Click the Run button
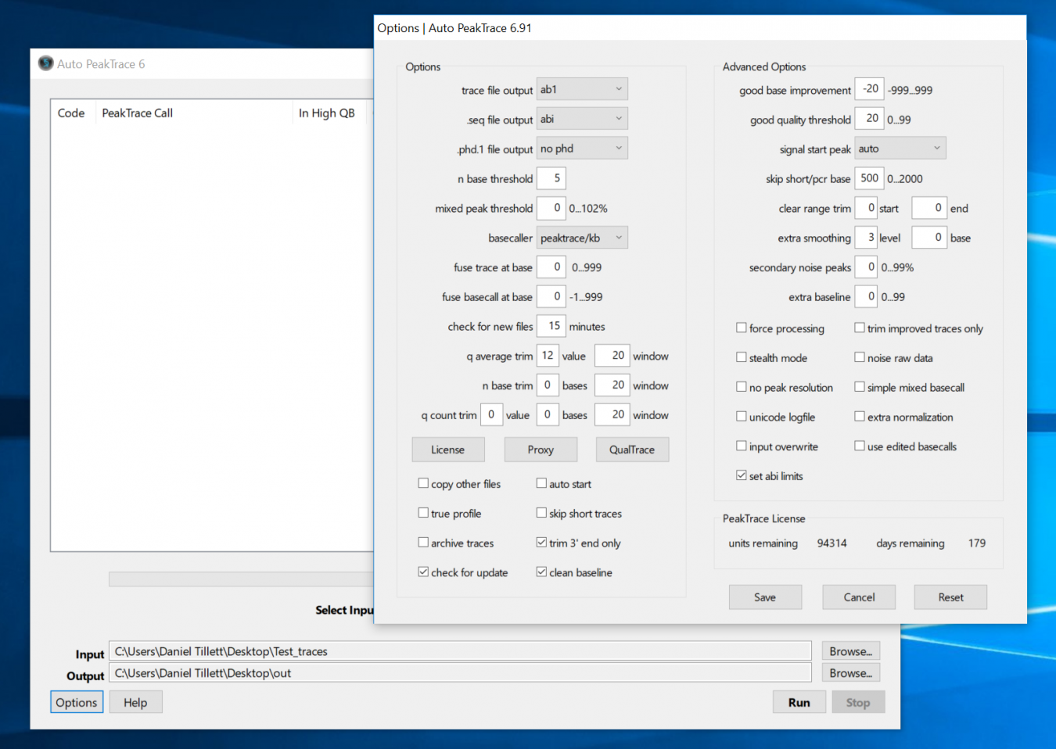The height and width of the screenshot is (749, 1056). [x=799, y=702]
